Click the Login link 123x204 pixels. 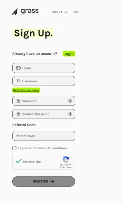click(x=69, y=54)
